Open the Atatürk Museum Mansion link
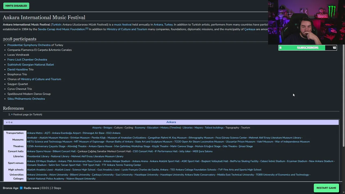 coord(54,138)
